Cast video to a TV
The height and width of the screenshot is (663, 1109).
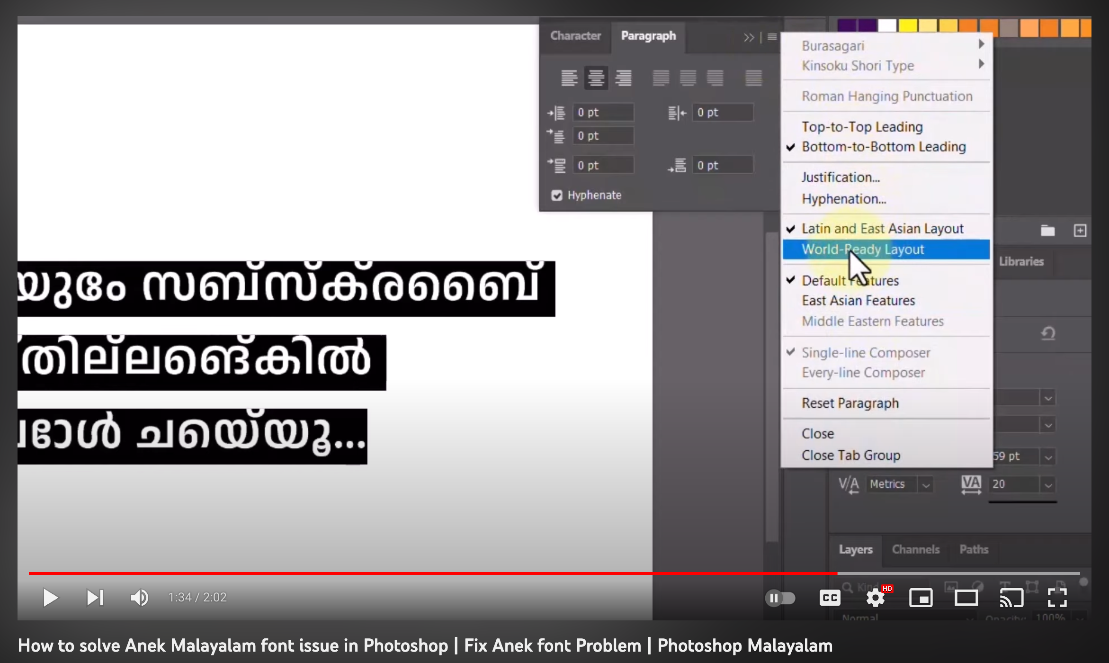pyautogui.click(x=1011, y=598)
